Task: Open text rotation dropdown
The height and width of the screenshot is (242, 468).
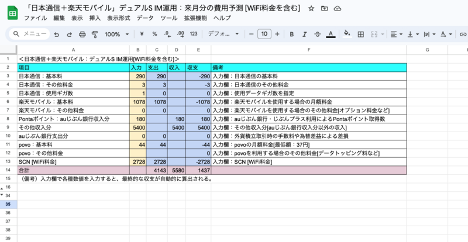Action: click(x=446, y=34)
